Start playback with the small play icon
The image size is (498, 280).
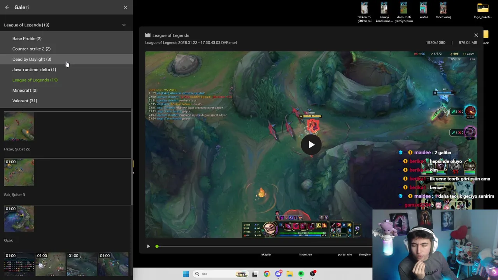tap(148, 246)
